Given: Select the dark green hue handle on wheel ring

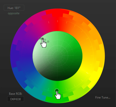Looking at the screenshot, I should tap(57, 90).
